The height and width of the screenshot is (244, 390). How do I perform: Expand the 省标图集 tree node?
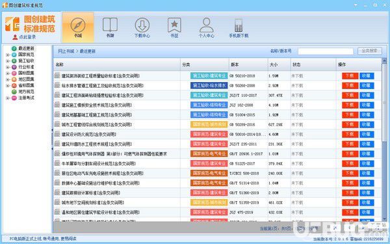(x=7, y=86)
